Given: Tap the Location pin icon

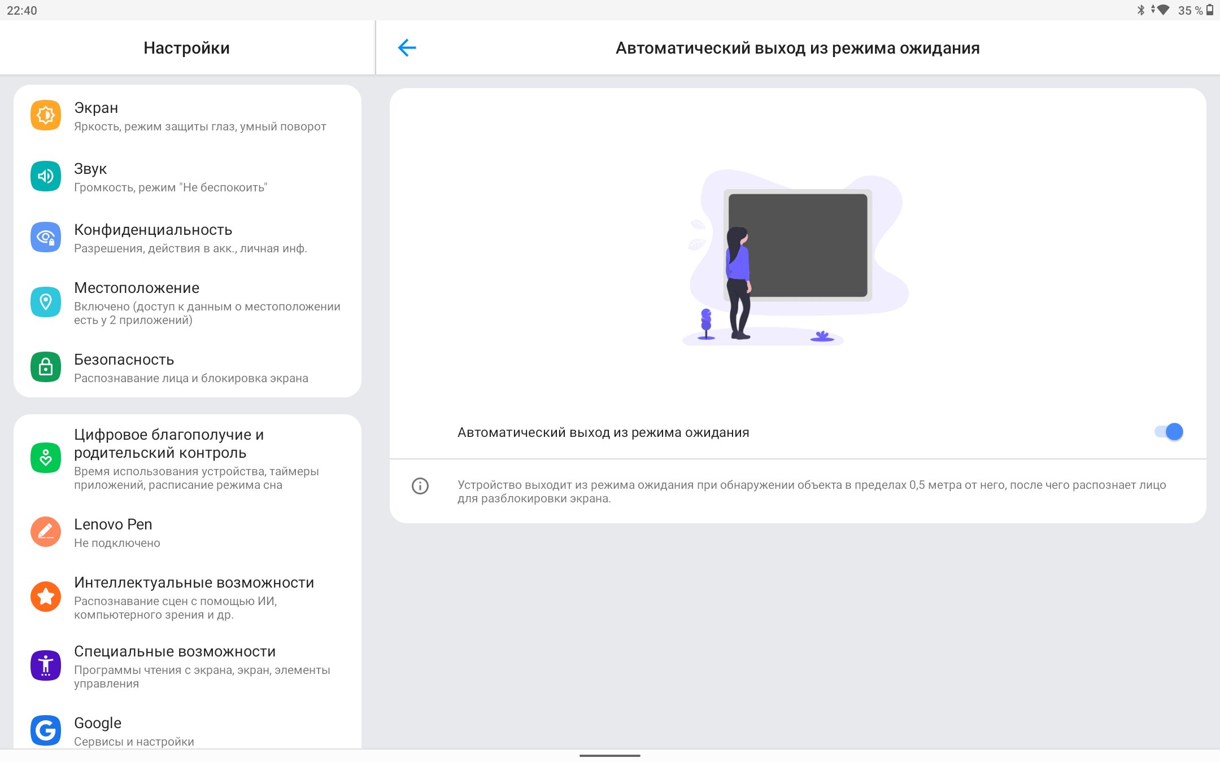Looking at the screenshot, I should point(46,303).
